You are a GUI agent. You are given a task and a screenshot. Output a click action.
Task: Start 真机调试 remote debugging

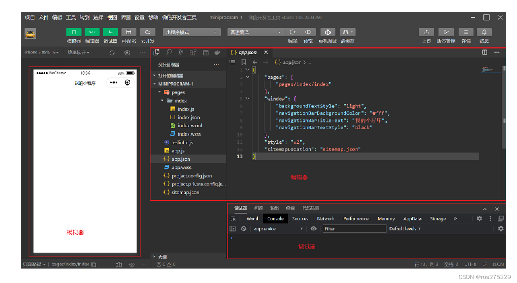328,32
